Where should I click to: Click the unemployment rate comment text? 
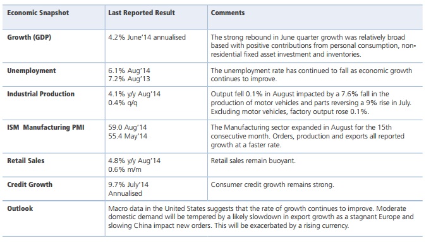[x=312, y=75]
